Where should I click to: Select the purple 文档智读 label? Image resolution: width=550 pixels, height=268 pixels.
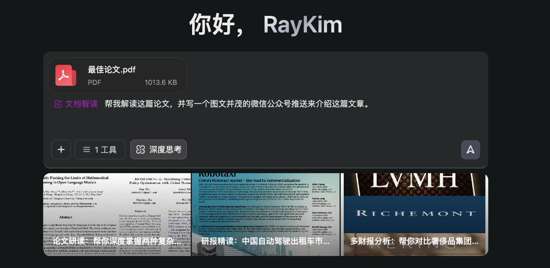[x=81, y=104]
